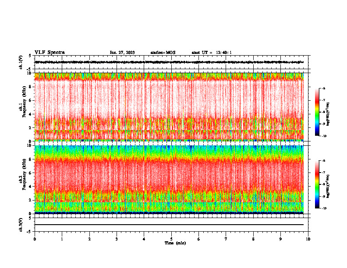Click the ch.1 spectrogram color scale bar
This screenshot has height=268, width=347.
coord(317,112)
